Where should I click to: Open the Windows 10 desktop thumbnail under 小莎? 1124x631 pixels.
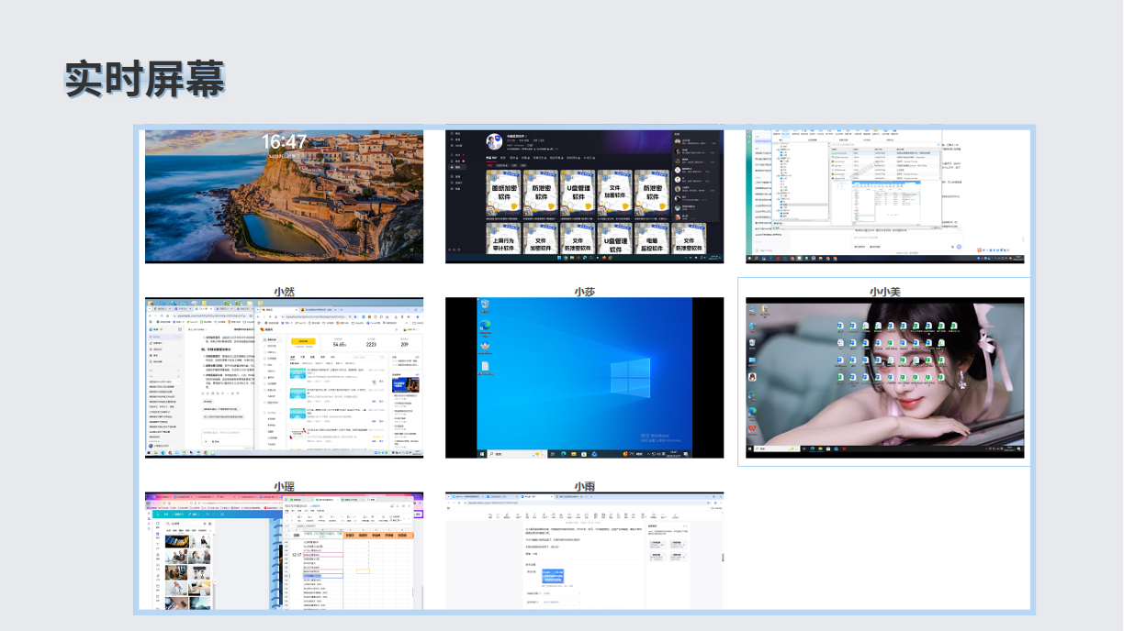[x=585, y=378]
